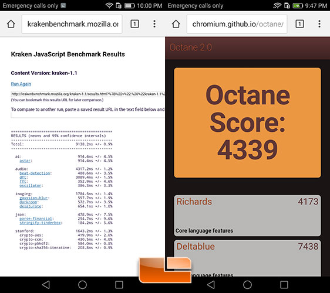Image resolution: width=330 pixels, height=293 pixels.
Task: Open three-dot menu in Octane browser
Action: [319, 24]
